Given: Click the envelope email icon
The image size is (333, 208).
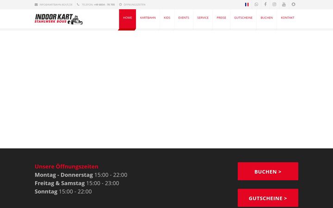Looking at the screenshot, I should click(36, 5).
